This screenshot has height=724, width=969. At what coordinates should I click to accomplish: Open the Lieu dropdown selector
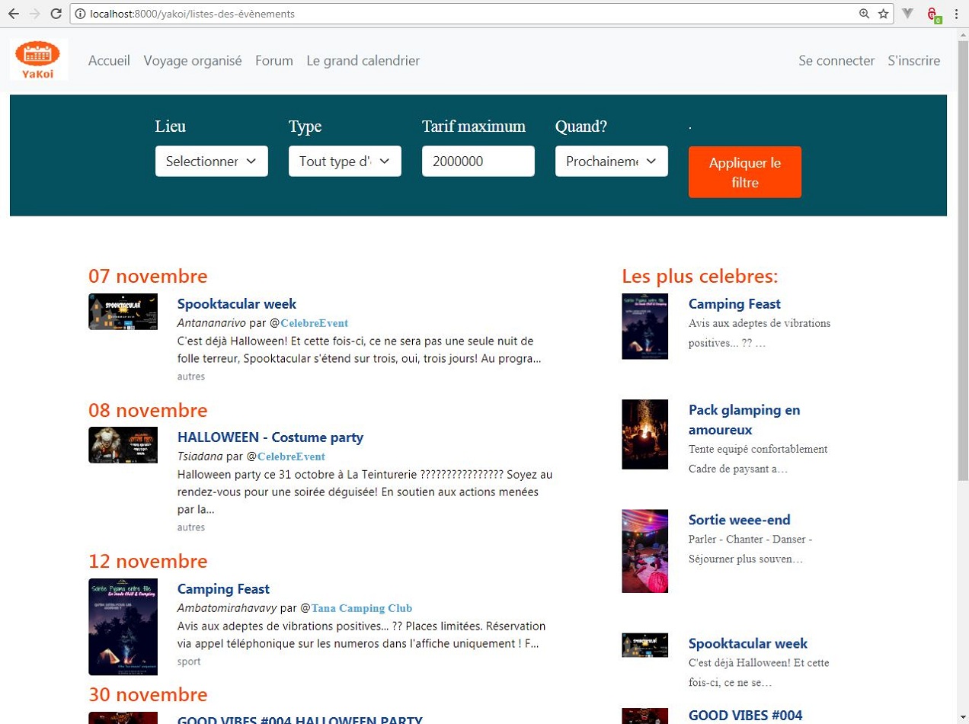pyautogui.click(x=211, y=162)
